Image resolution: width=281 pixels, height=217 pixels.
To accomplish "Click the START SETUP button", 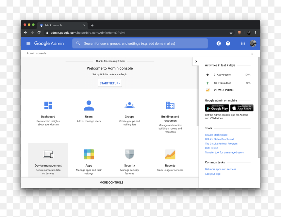I will point(110,83).
